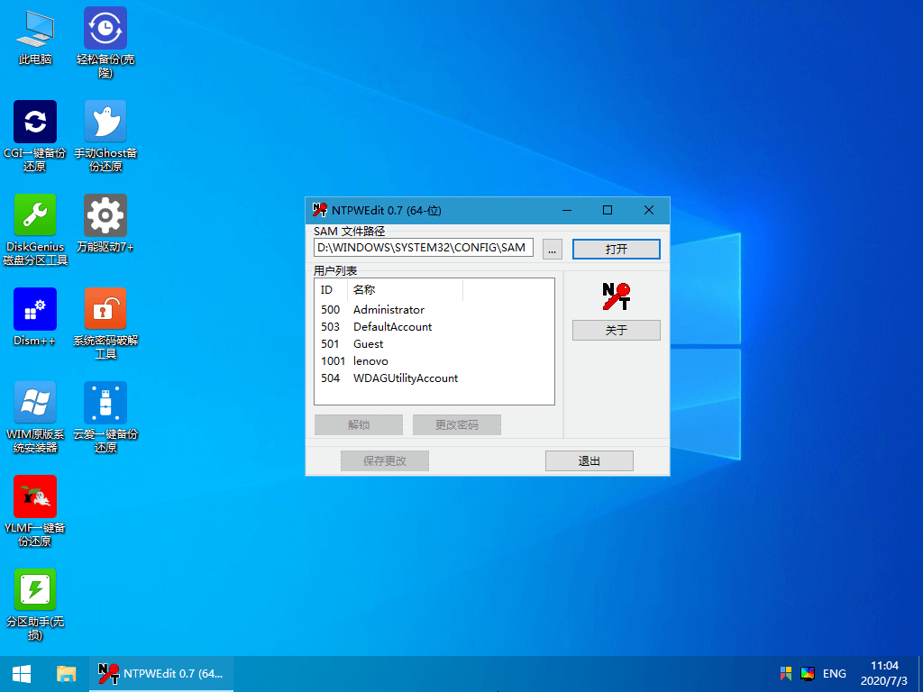Viewport: 923px width, 692px height.
Task: Open File Explorer from the taskbar
Action: coord(67,673)
